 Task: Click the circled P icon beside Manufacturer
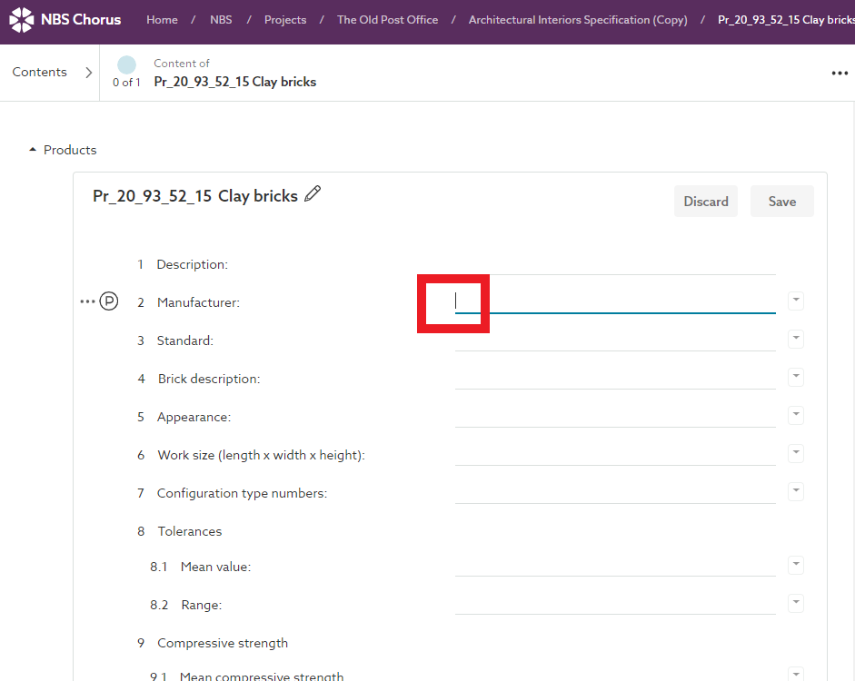pos(109,301)
